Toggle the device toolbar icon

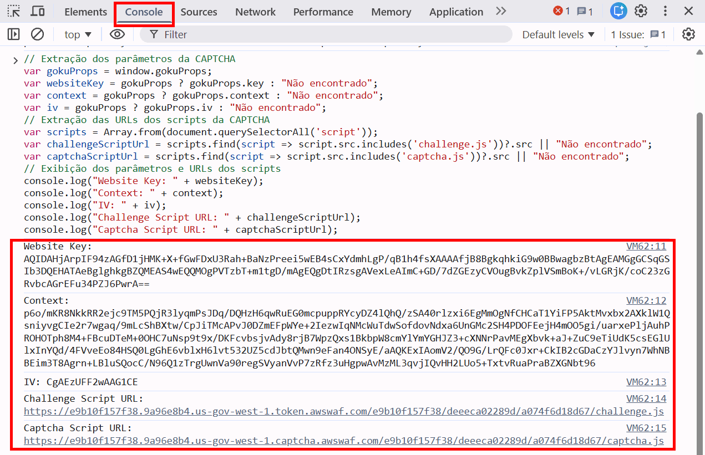(x=38, y=11)
